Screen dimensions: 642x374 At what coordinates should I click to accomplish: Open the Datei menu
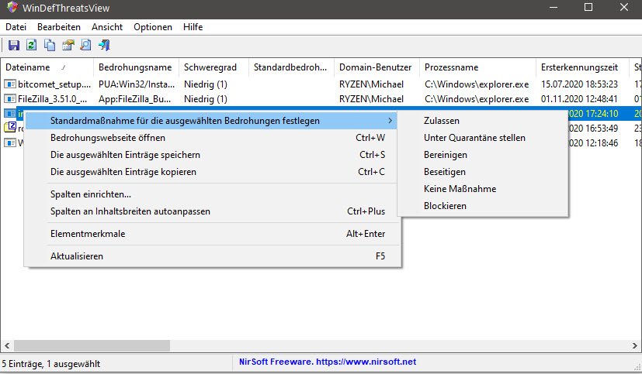coord(16,27)
